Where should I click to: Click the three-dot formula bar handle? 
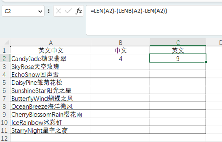click(49, 11)
